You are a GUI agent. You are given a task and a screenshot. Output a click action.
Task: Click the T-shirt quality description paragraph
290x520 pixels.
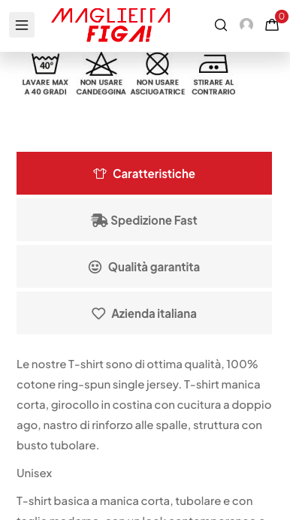coord(144,404)
